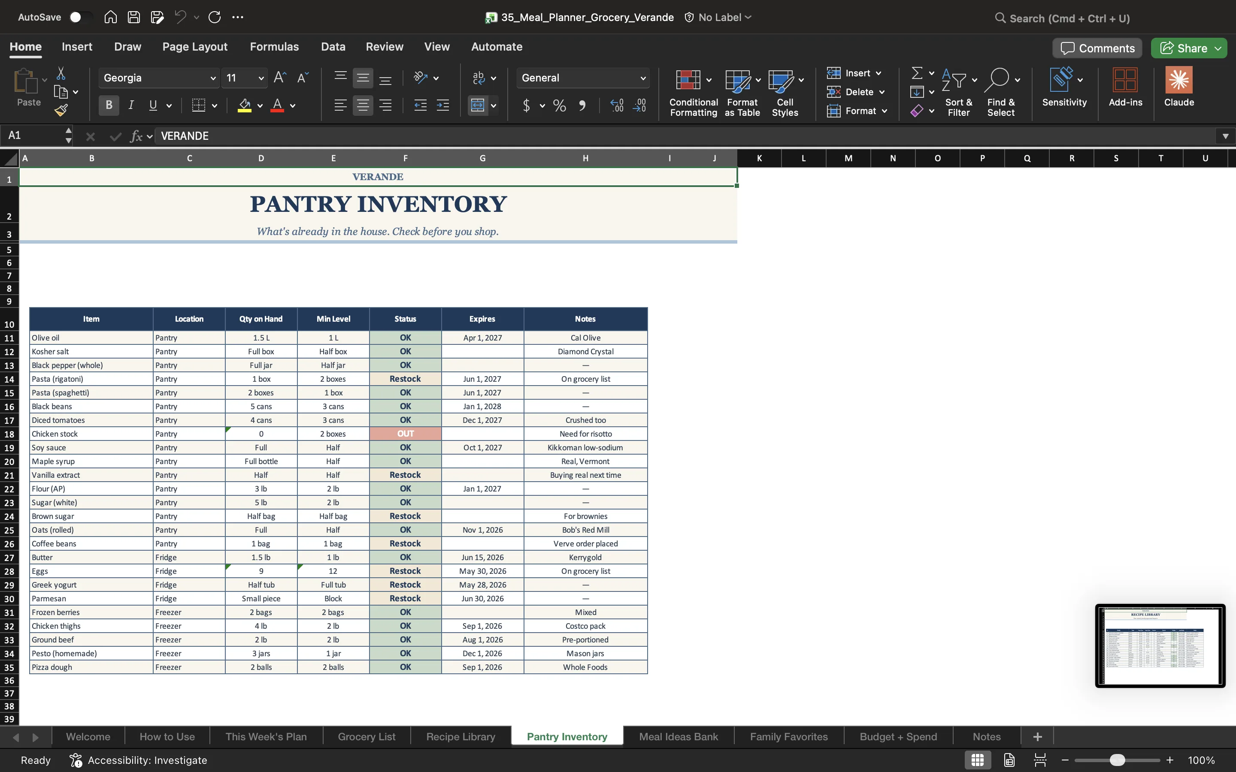
Task: Open the font name Georgia dropdown
Action: pyautogui.click(x=212, y=78)
